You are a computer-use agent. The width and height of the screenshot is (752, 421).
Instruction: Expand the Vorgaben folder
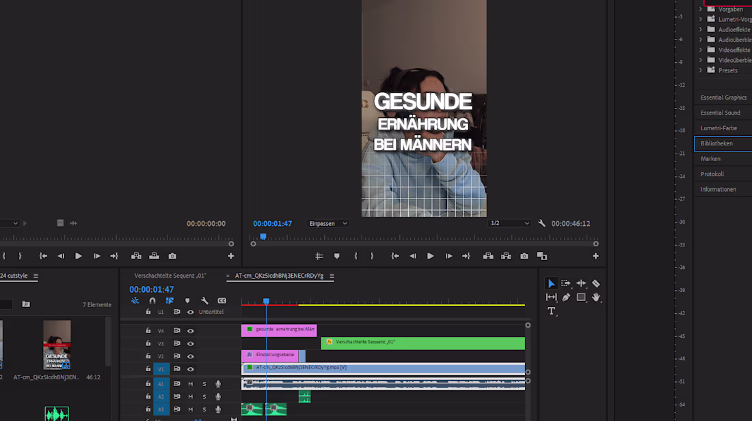pos(701,9)
